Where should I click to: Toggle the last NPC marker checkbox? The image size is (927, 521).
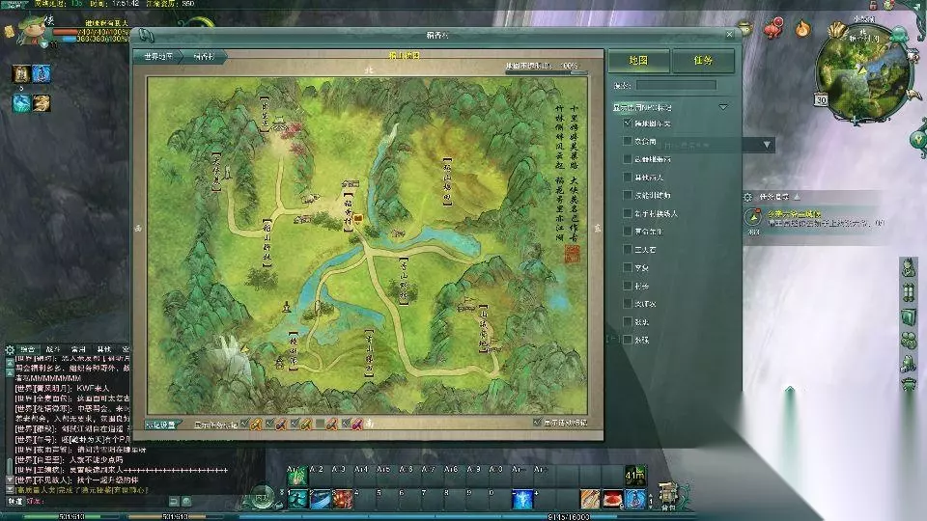[x=628, y=340]
